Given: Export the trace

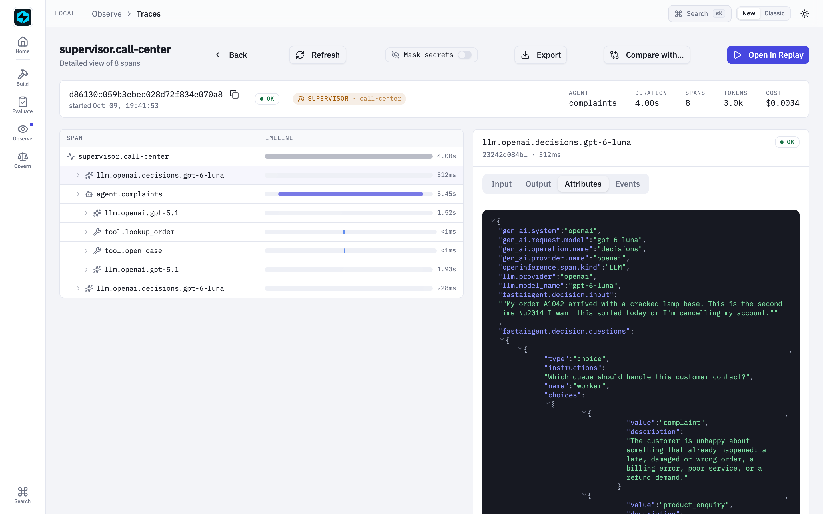Looking at the screenshot, I should coord(540,55).
